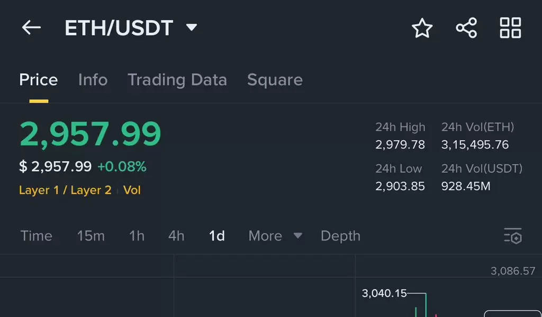Open the share icon
The height and width of the screenshot is (317, 542).
[466, 27]
